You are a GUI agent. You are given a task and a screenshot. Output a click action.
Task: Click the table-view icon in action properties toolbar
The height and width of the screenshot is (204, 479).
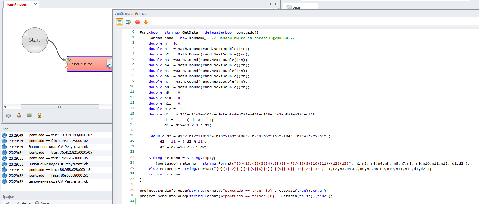[119, 22]
